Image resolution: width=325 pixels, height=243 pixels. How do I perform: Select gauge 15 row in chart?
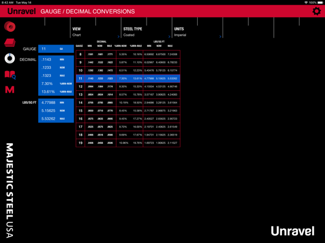click(128, 111)
